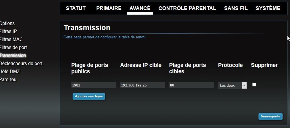Select the AVANCÉ tab
Viewport: 290px width, 128px height.
pyautogui.click(x=140, y=8)
